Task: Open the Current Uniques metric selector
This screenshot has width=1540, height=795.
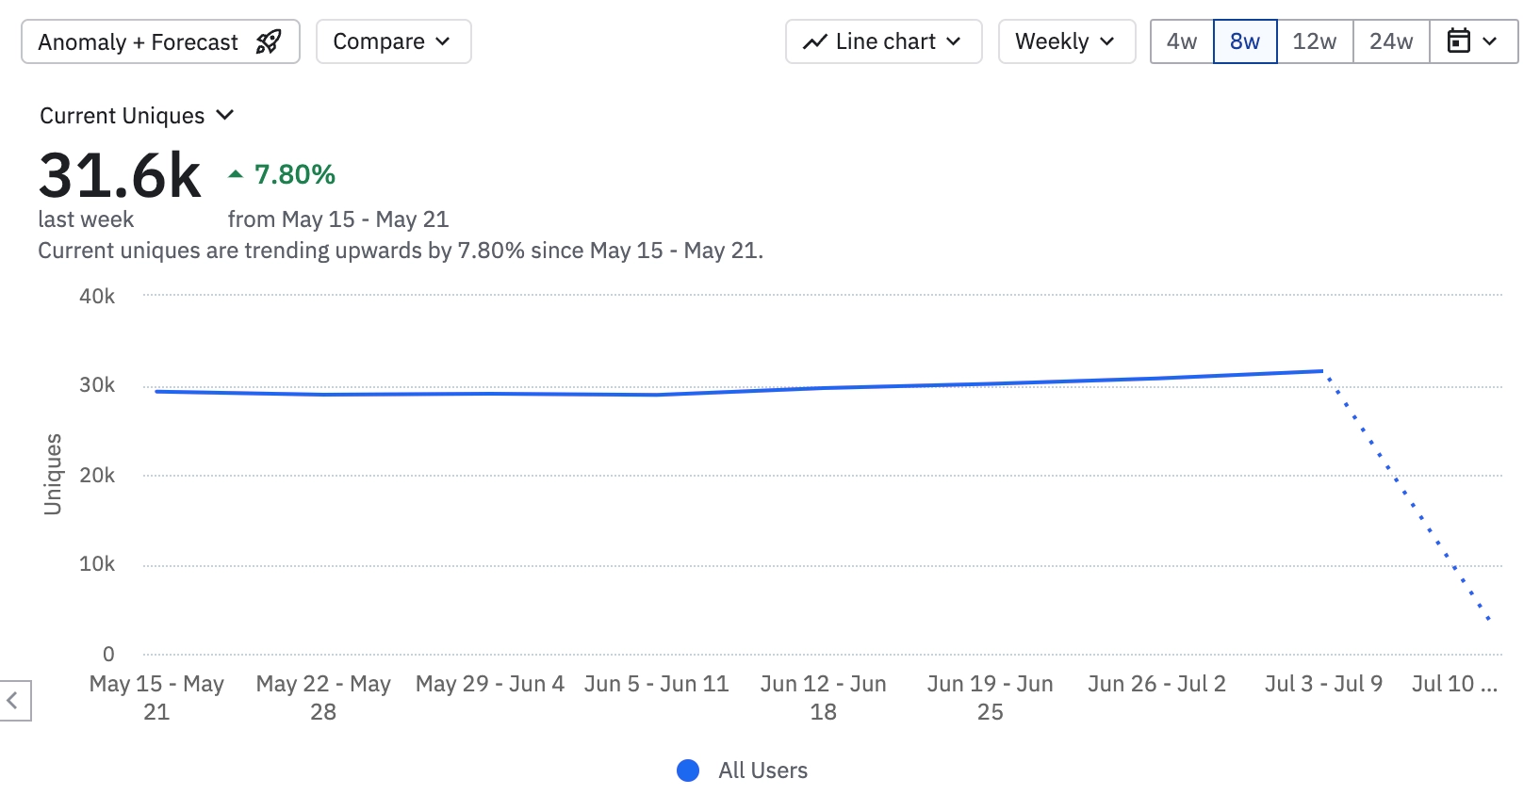Action: pyautogui.click(x=136, y=116)
